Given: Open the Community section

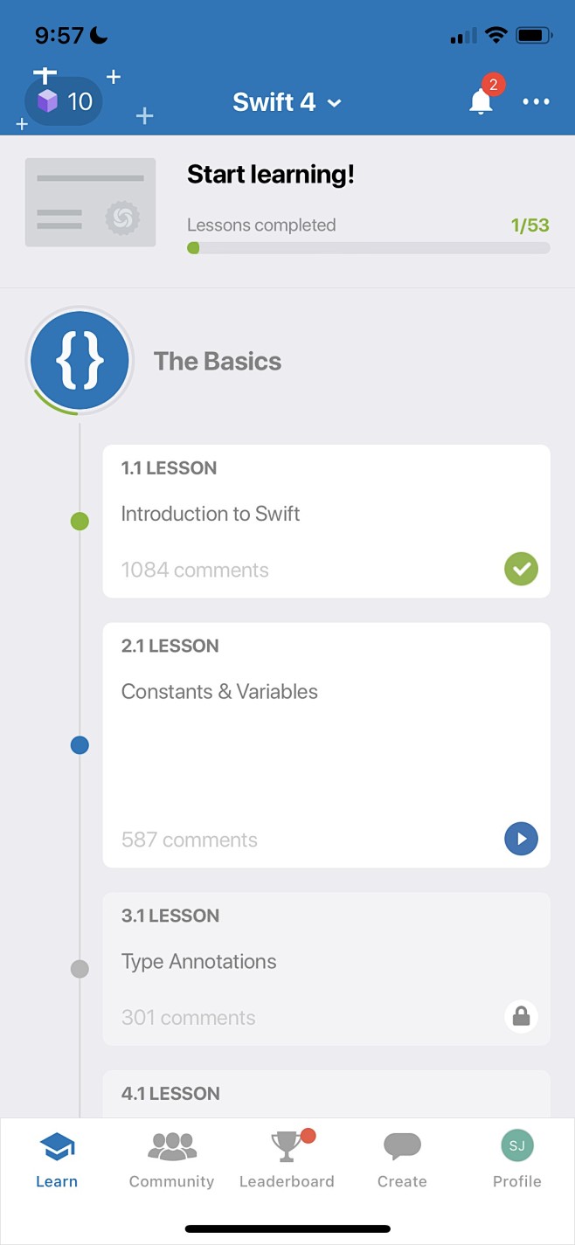Looking at the screenshot, I should 171,1156.
